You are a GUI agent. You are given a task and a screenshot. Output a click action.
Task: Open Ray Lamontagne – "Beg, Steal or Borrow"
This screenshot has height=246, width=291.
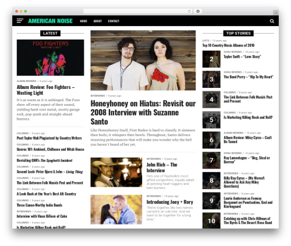(247, 160)
